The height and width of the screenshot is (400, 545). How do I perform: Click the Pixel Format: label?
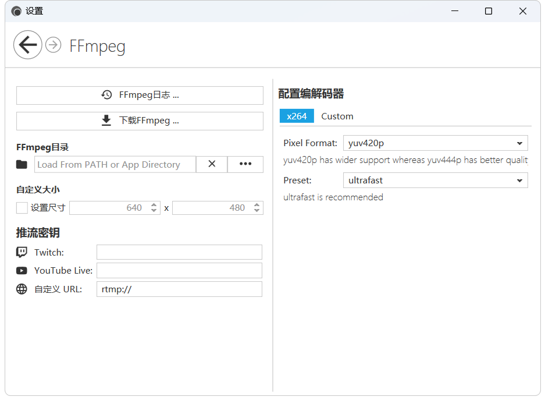tap(311, 143)
